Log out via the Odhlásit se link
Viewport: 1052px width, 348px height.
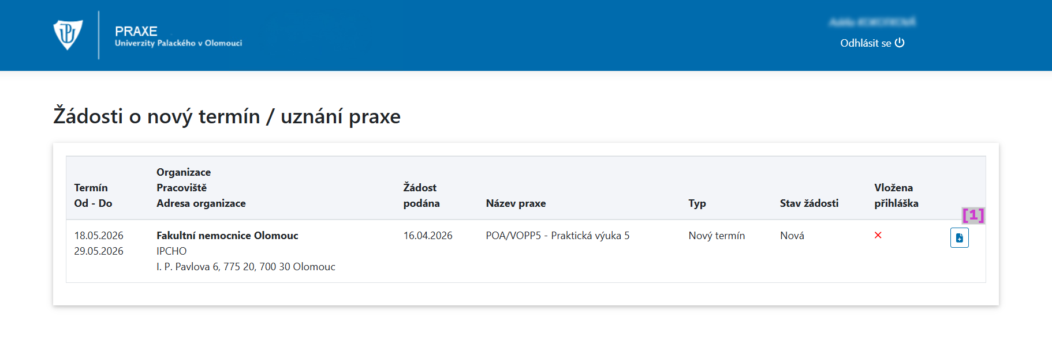coord(866,43)
